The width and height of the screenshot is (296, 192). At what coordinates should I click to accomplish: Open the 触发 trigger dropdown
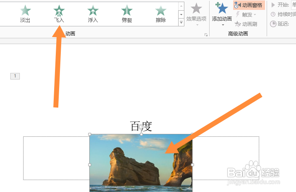point(246,14)
